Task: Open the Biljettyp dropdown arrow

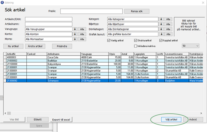Action: click(161, 24)
